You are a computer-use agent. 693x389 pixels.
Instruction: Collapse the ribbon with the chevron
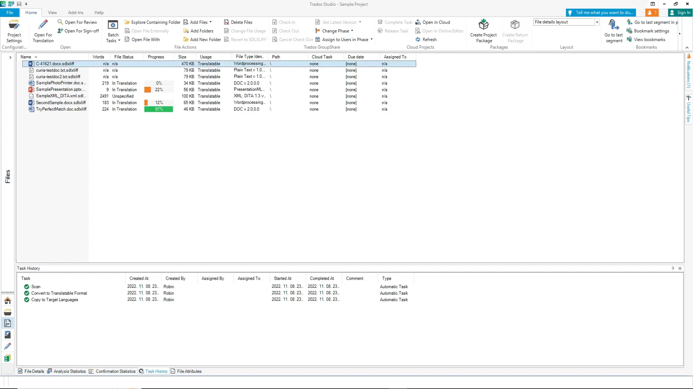point(687,48)
